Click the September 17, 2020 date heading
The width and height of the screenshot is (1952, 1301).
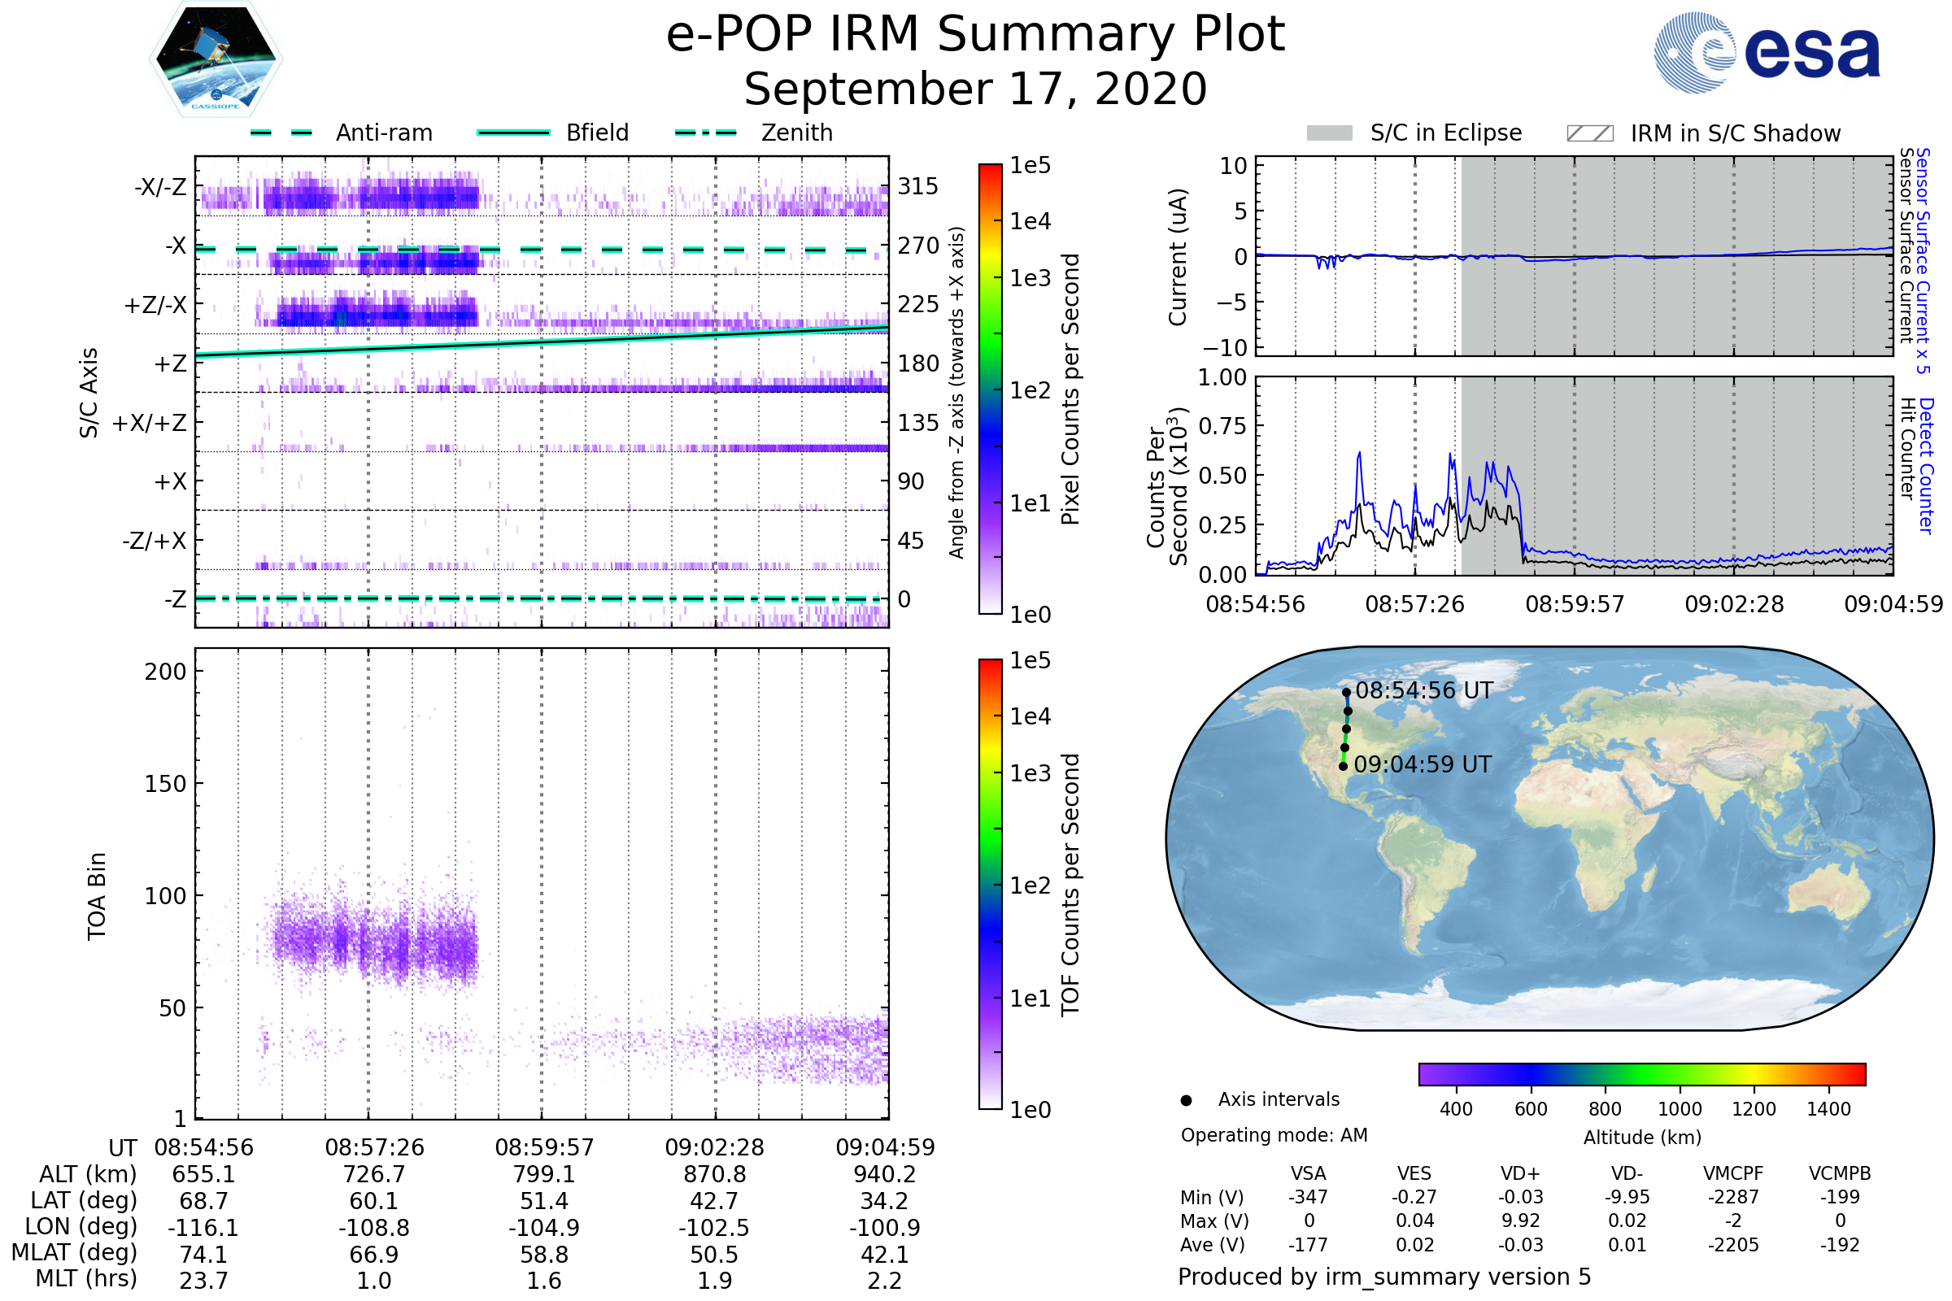point(975,89)
